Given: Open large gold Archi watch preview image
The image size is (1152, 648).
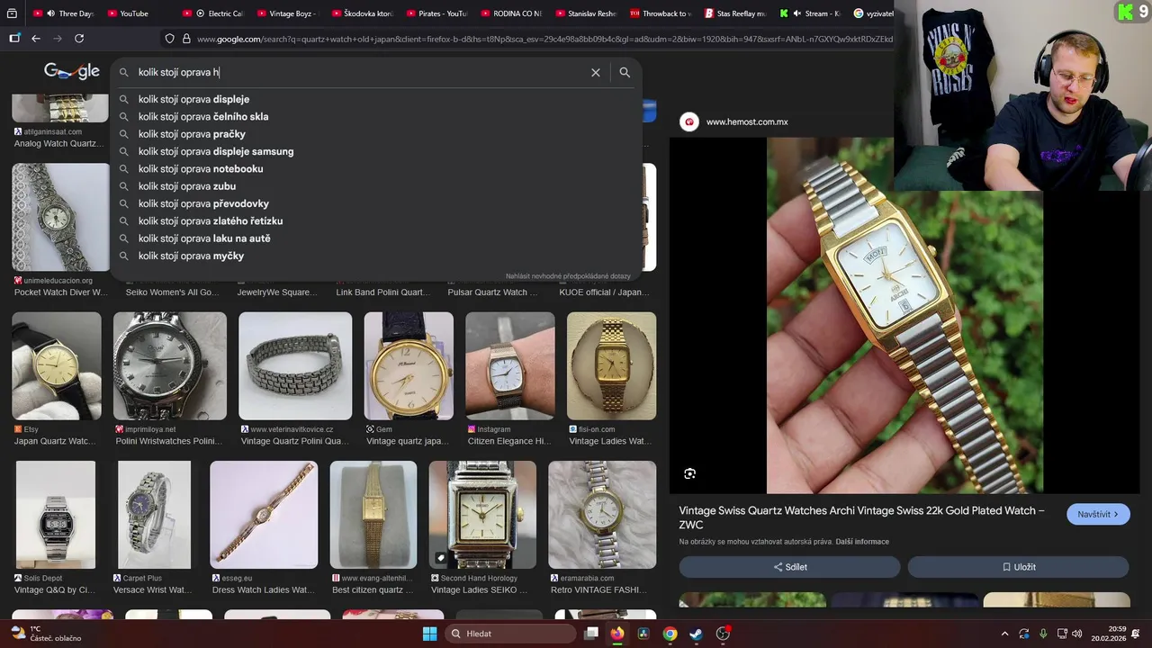Looking at the screenshot, I should 904,315.
